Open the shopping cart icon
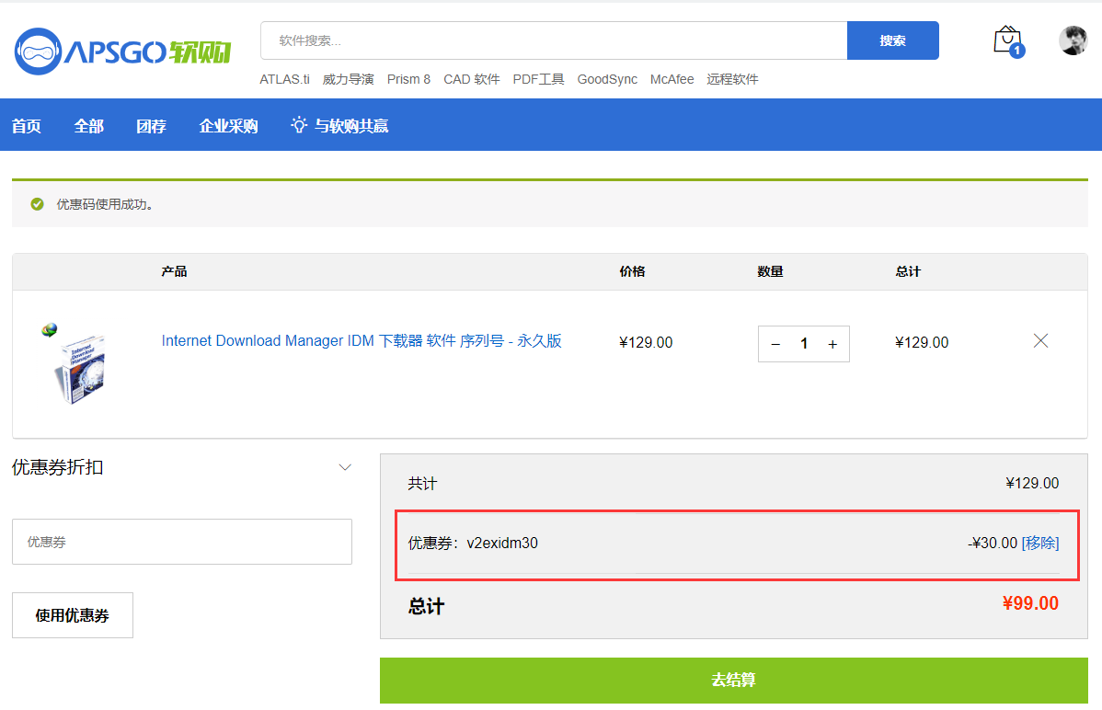This screenshot has height=710, width=1102. point(1007,40)
